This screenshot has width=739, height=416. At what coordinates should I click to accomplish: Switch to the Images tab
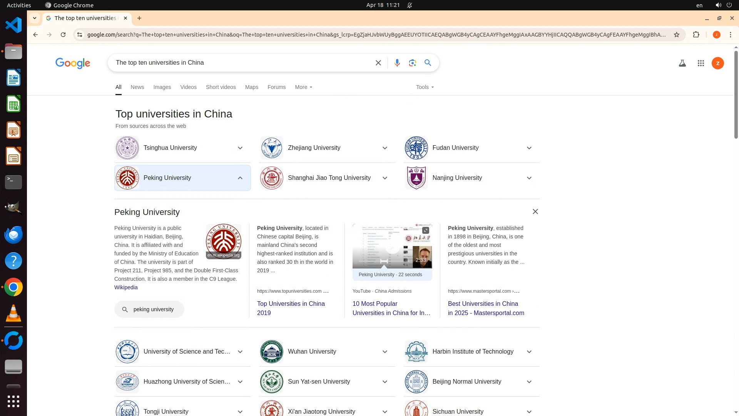click(162, 87)
